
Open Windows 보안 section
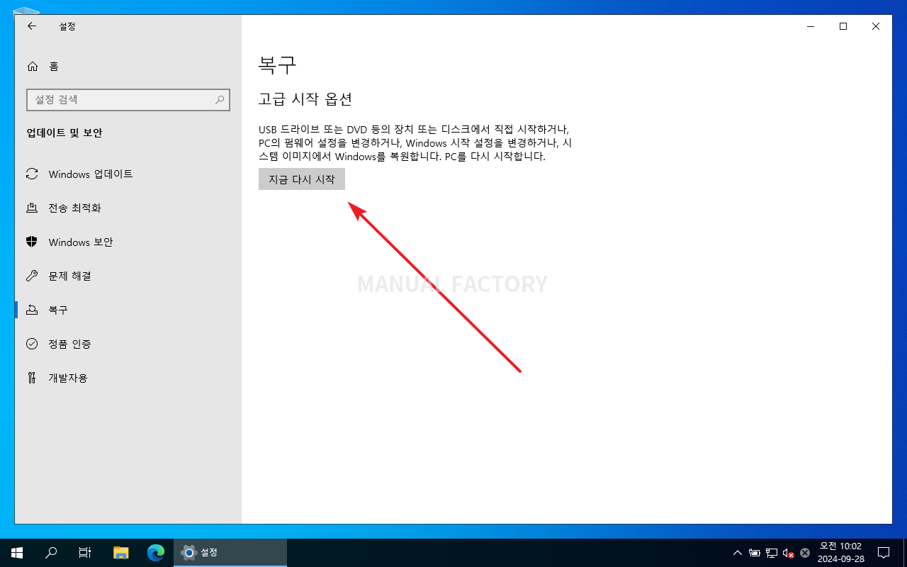click(x=128, y=242)
